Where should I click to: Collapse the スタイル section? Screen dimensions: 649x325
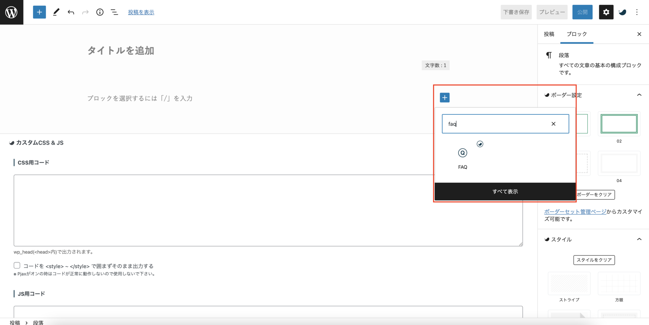639,239
